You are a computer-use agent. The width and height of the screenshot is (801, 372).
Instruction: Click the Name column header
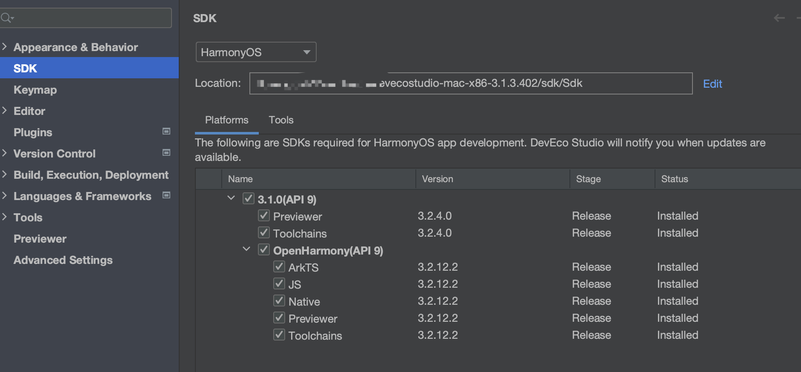(x=318, y=179)
